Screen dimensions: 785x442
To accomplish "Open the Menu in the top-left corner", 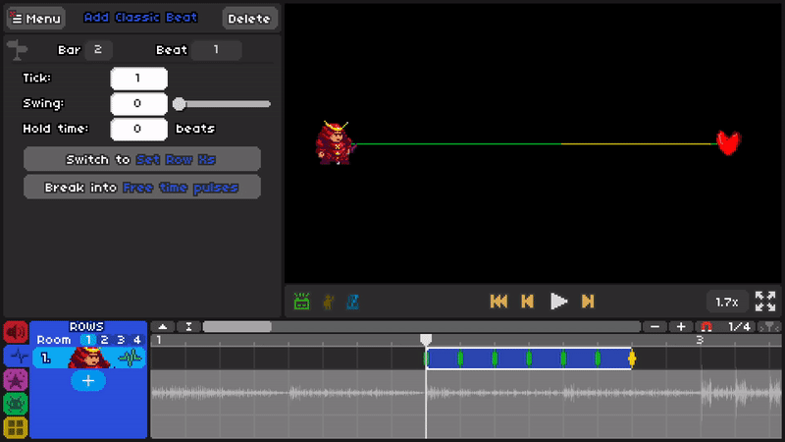I will coord(35,19).
